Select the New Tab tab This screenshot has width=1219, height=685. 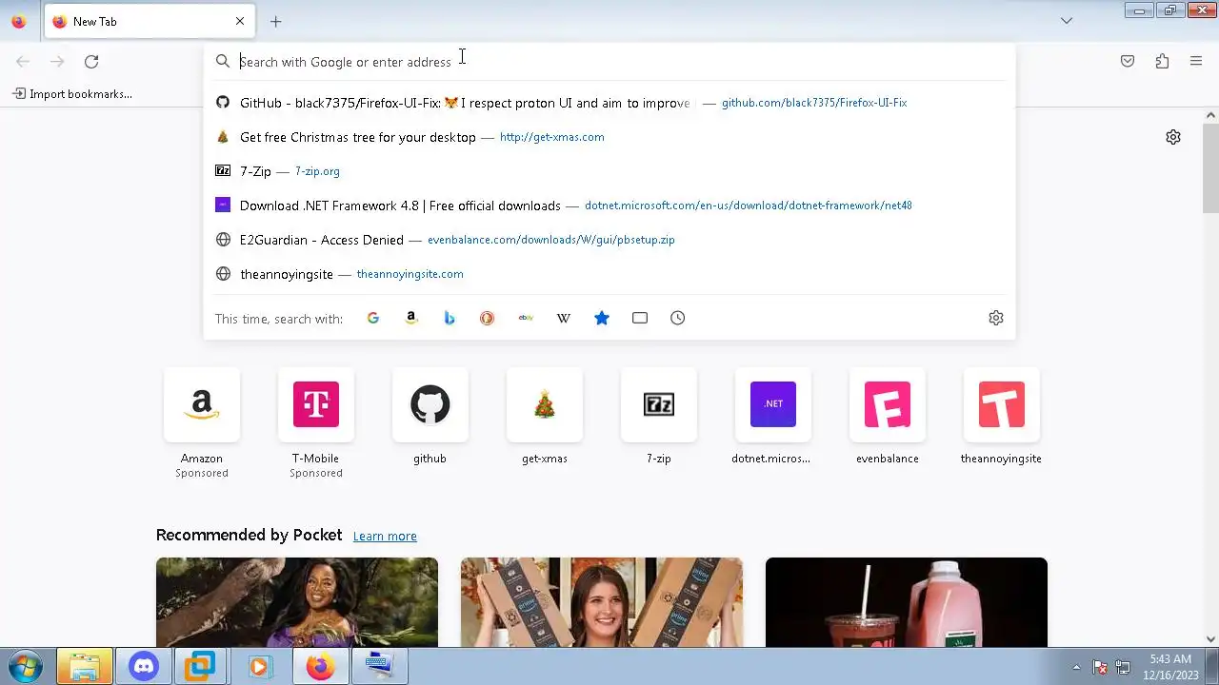point(150,21)
